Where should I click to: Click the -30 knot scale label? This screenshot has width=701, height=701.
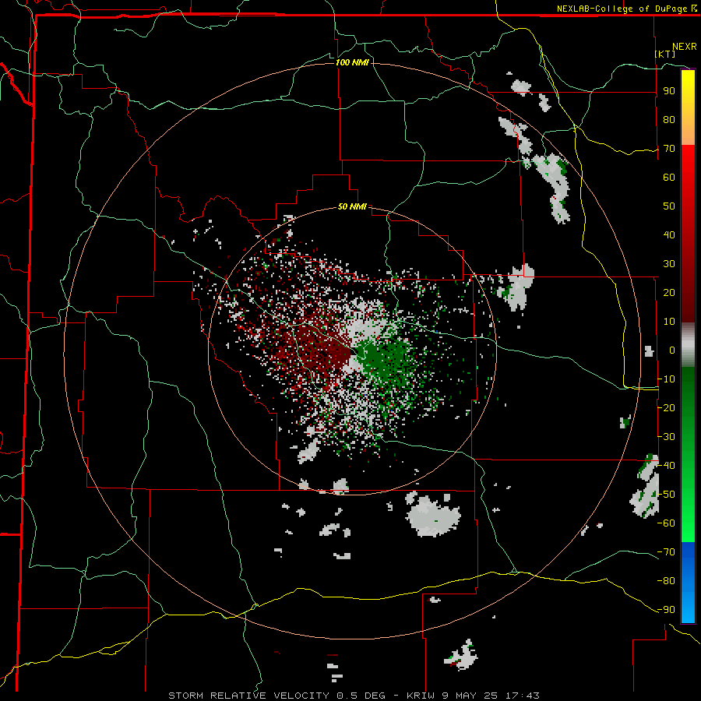666,437
